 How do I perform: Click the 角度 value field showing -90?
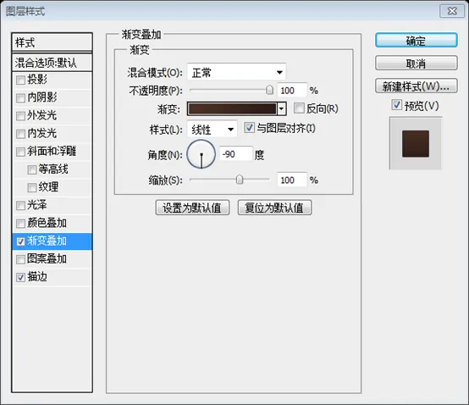pyautogui.click(x=236, y=154)
